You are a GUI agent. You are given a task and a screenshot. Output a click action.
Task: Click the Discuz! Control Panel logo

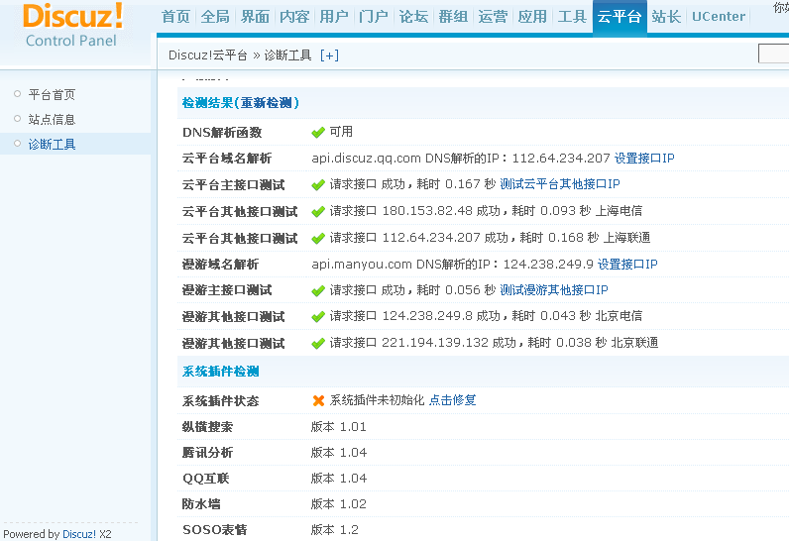(71, 25)
